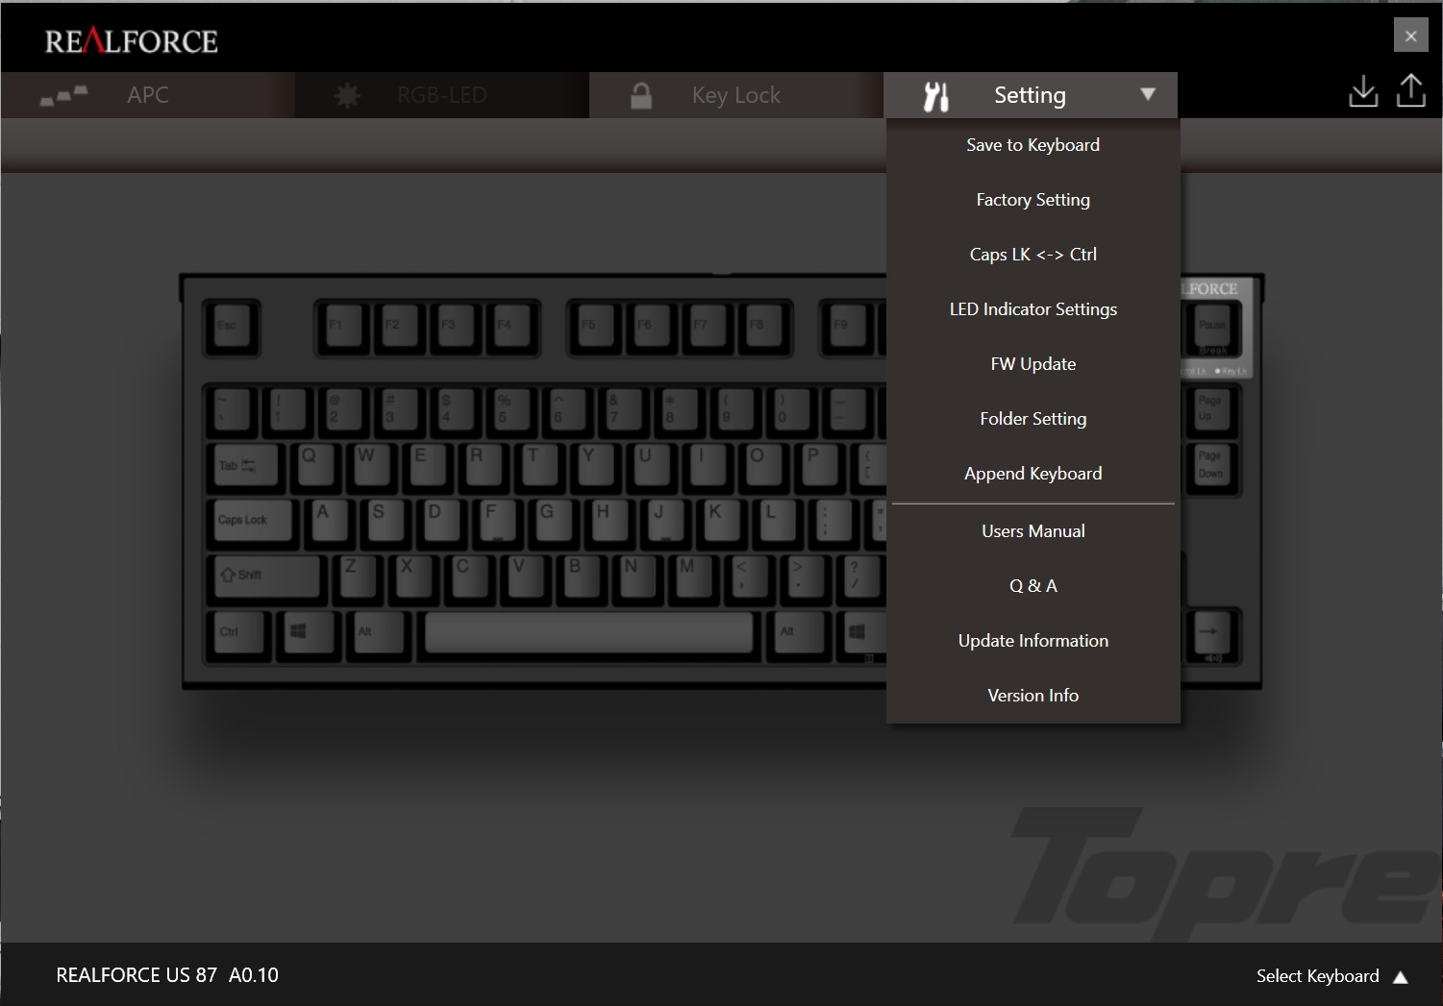Open the RGB-LED tab
The width and height of the screenshot is (1443, 1006).
click(441, 94)
